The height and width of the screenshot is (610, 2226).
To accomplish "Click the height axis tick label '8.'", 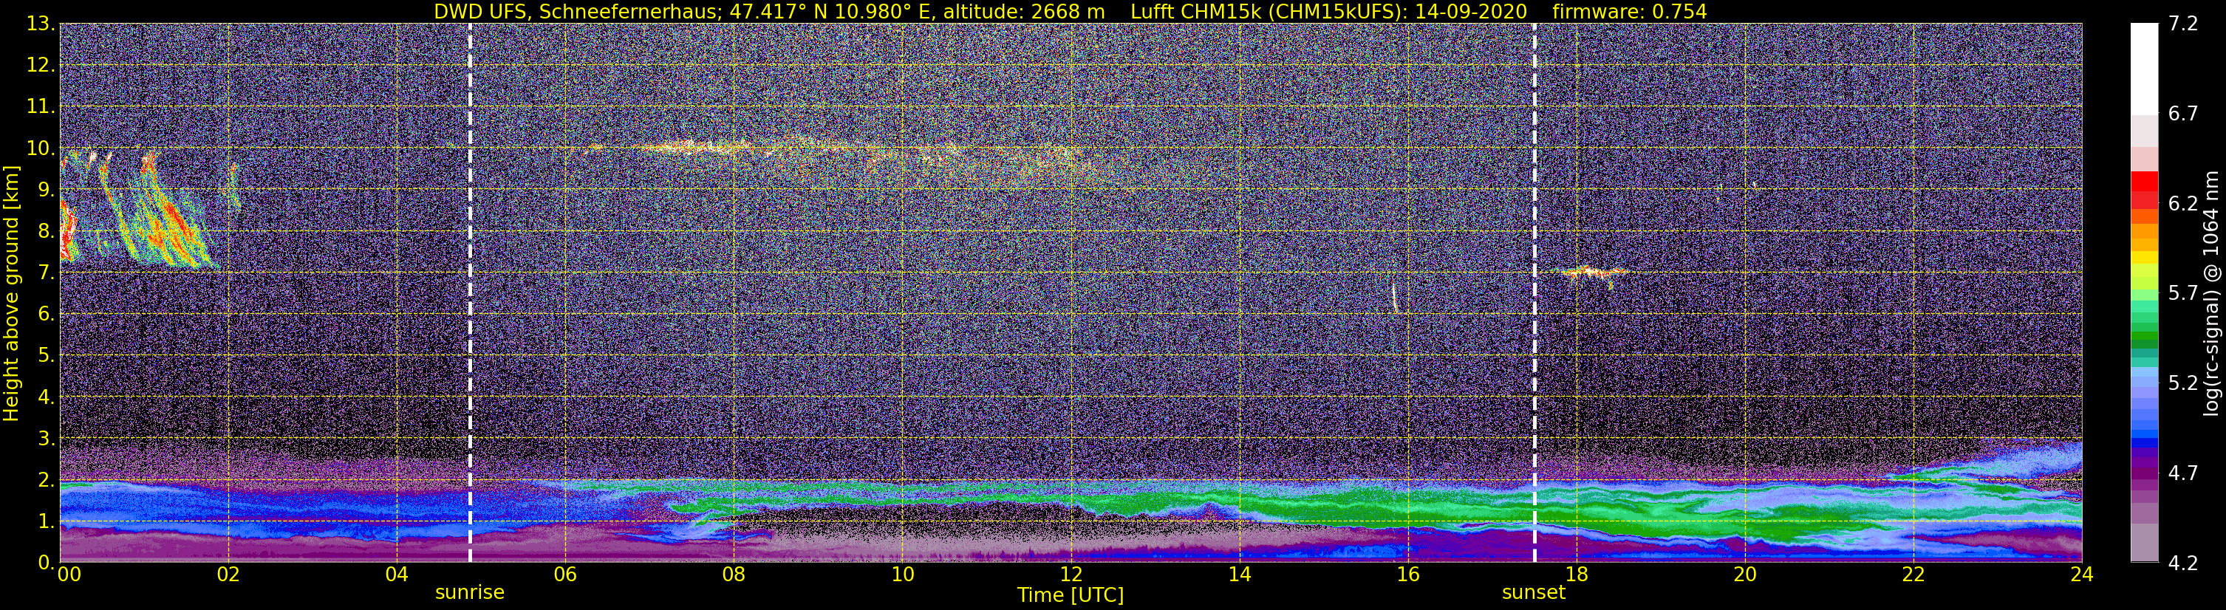I will [46, 230].
